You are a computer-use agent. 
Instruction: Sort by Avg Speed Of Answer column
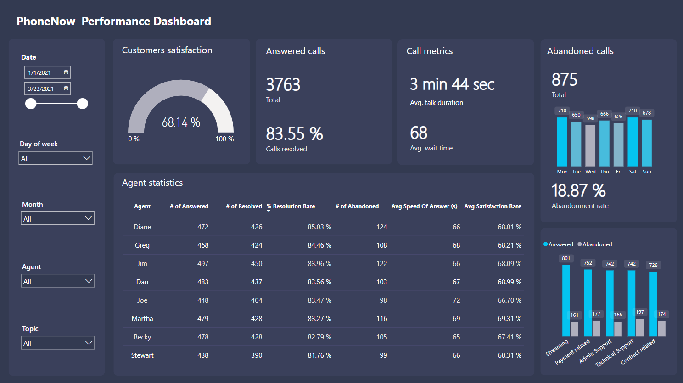click(x=424, y=206)
